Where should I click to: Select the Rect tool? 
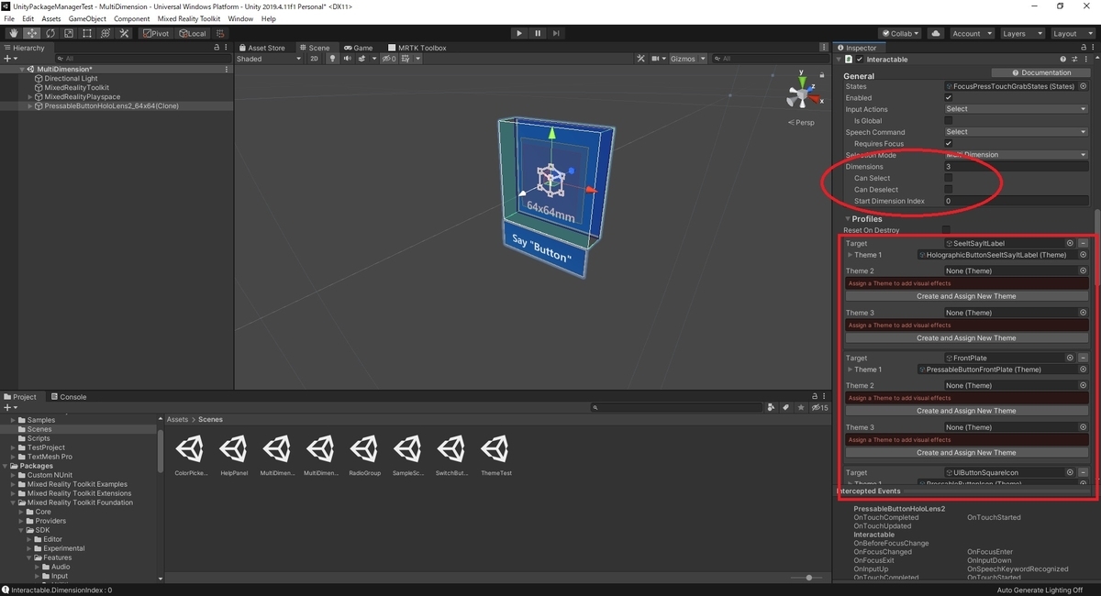[x=86, y=33]
